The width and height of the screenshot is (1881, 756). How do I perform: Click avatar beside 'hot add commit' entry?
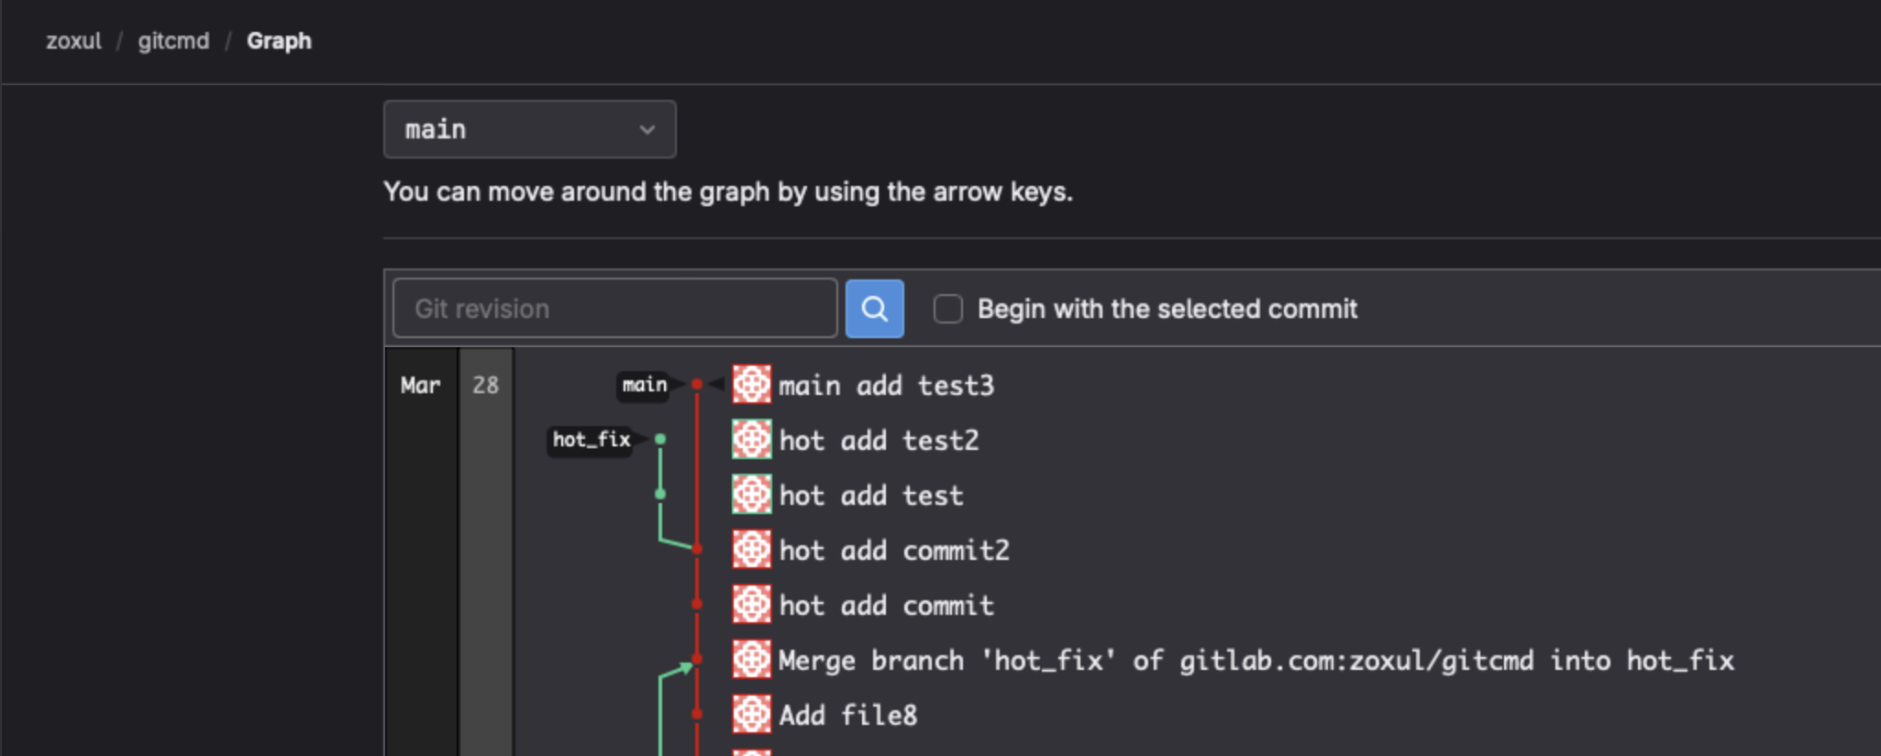pos(751,605)
